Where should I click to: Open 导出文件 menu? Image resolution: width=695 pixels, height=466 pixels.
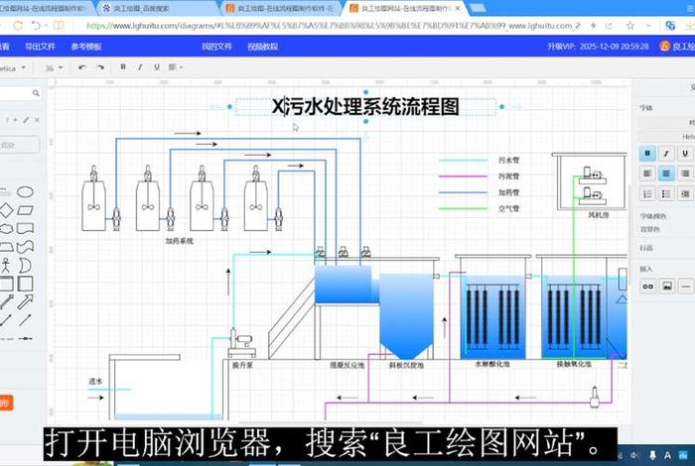40,46
